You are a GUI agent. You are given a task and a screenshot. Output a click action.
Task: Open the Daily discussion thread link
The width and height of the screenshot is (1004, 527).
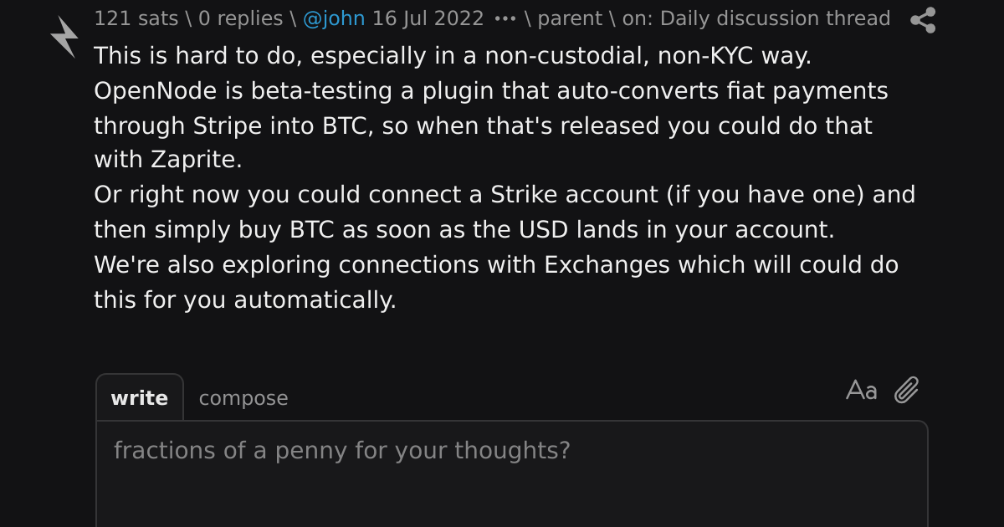(x=776, y=18)
